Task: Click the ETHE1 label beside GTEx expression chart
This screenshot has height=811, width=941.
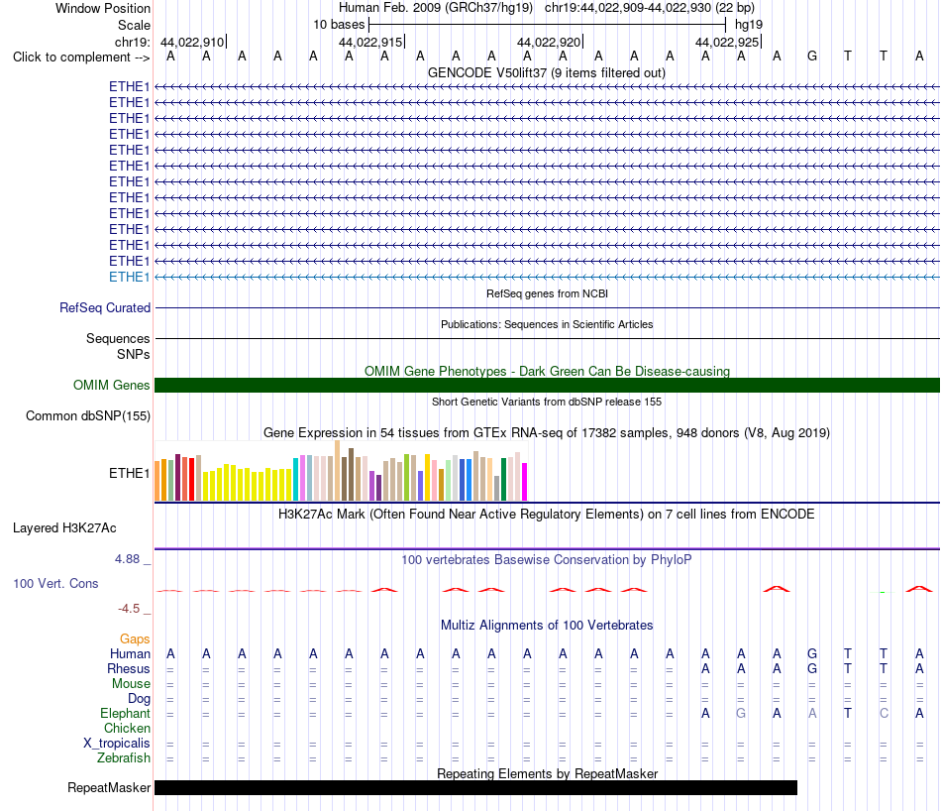Action: point(129,473)
